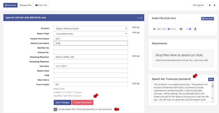Play the audio file

(x=154, y=29)
